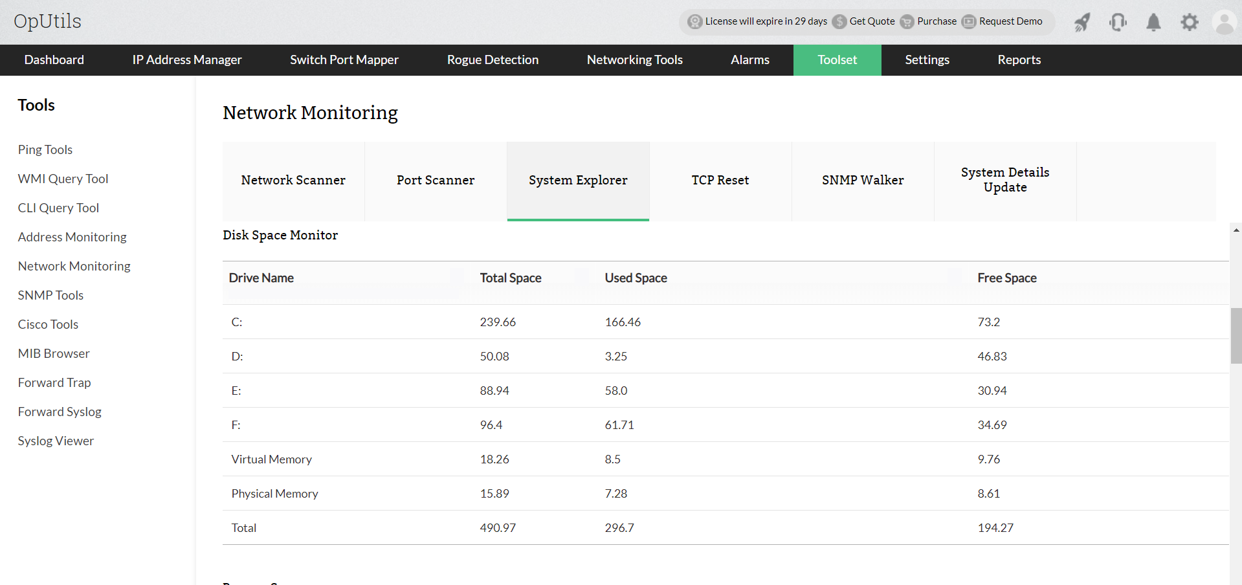Open the Syslog Viewer link
1242x585 pixels.
56,441
